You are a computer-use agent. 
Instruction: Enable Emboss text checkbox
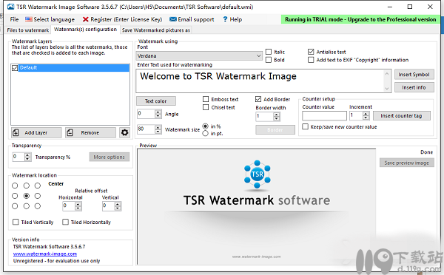point(206,99)
